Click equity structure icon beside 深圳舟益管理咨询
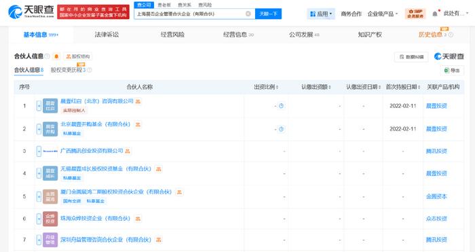Image resolution: width=475 pixels, height=252 pixels. tap(158, 240)
